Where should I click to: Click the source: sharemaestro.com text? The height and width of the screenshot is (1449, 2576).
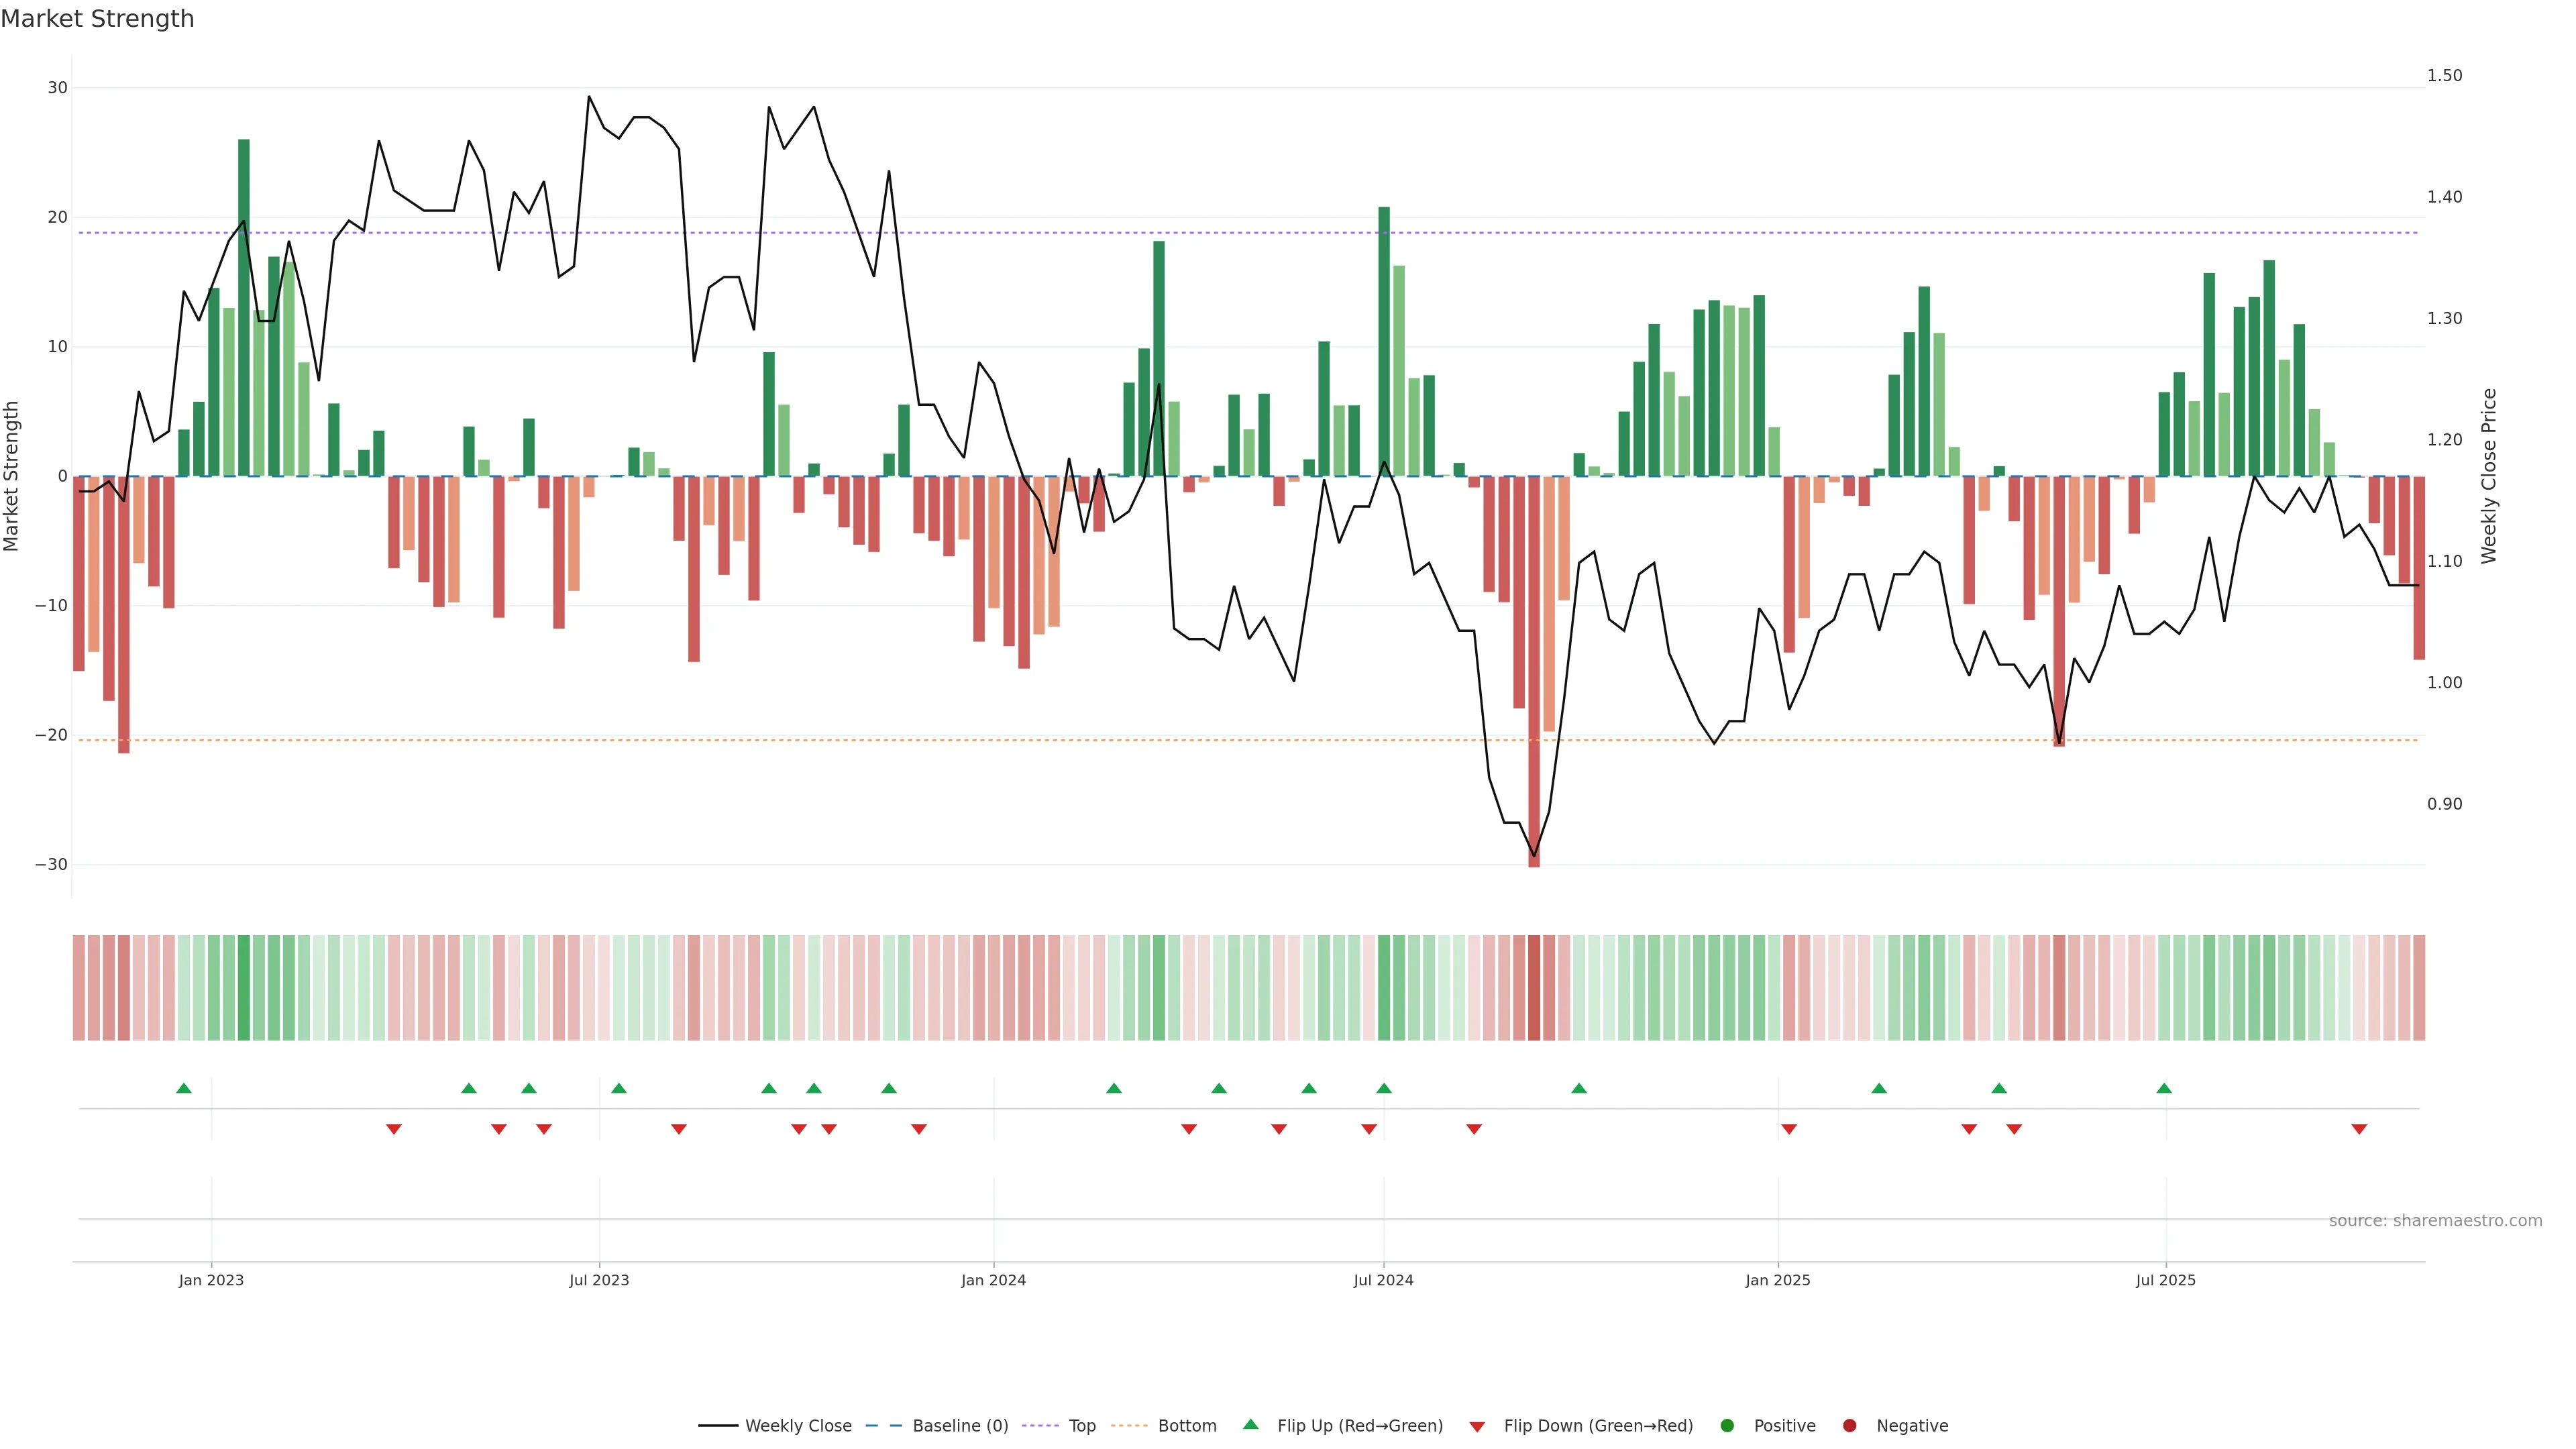point(2435,1221)
